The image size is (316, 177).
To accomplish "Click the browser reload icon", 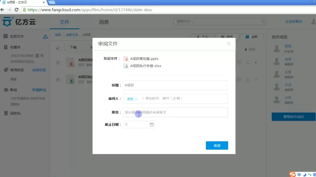I will click(17, 10).
